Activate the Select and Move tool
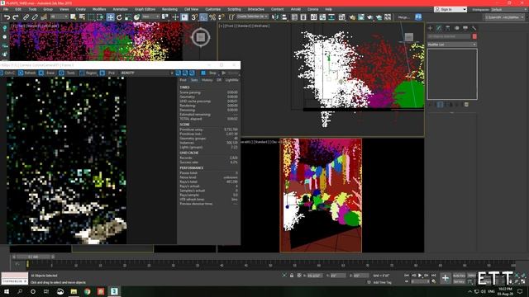529x297 pixels. point(110,16)
